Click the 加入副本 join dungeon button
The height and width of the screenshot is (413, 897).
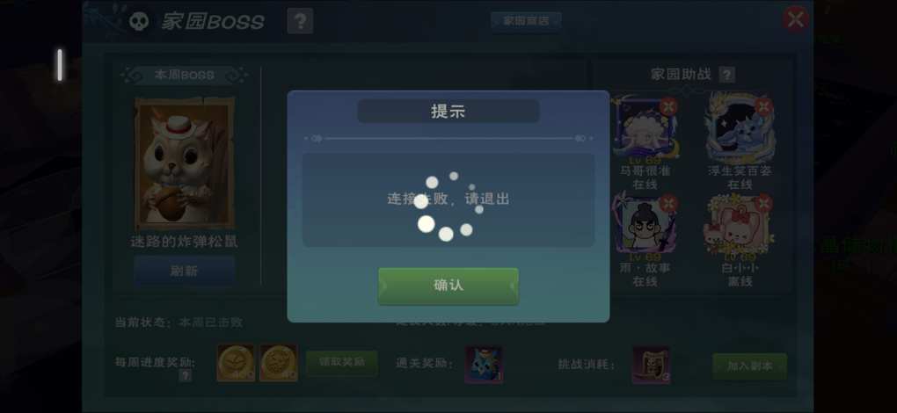[x=749, y=366]
